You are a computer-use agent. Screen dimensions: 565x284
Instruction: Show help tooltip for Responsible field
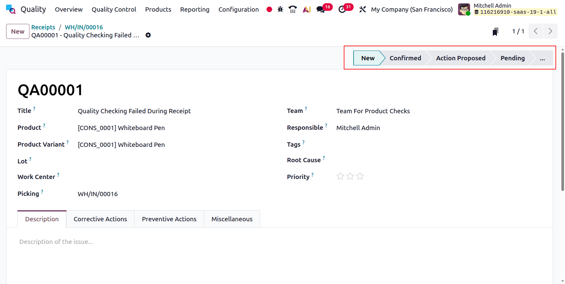(x=326, y=125)
